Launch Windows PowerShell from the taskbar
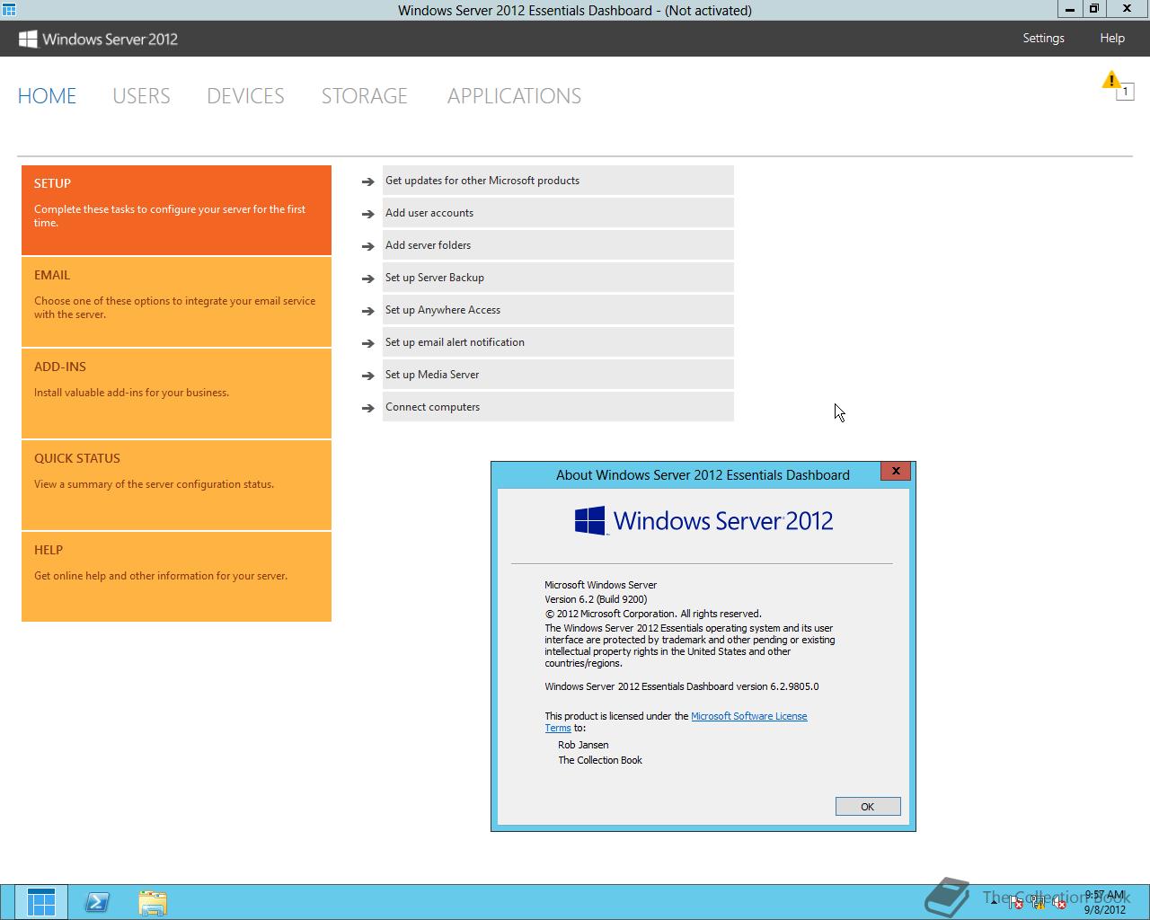Screen dimensions: 1150x920 click(x=97, y=902)
